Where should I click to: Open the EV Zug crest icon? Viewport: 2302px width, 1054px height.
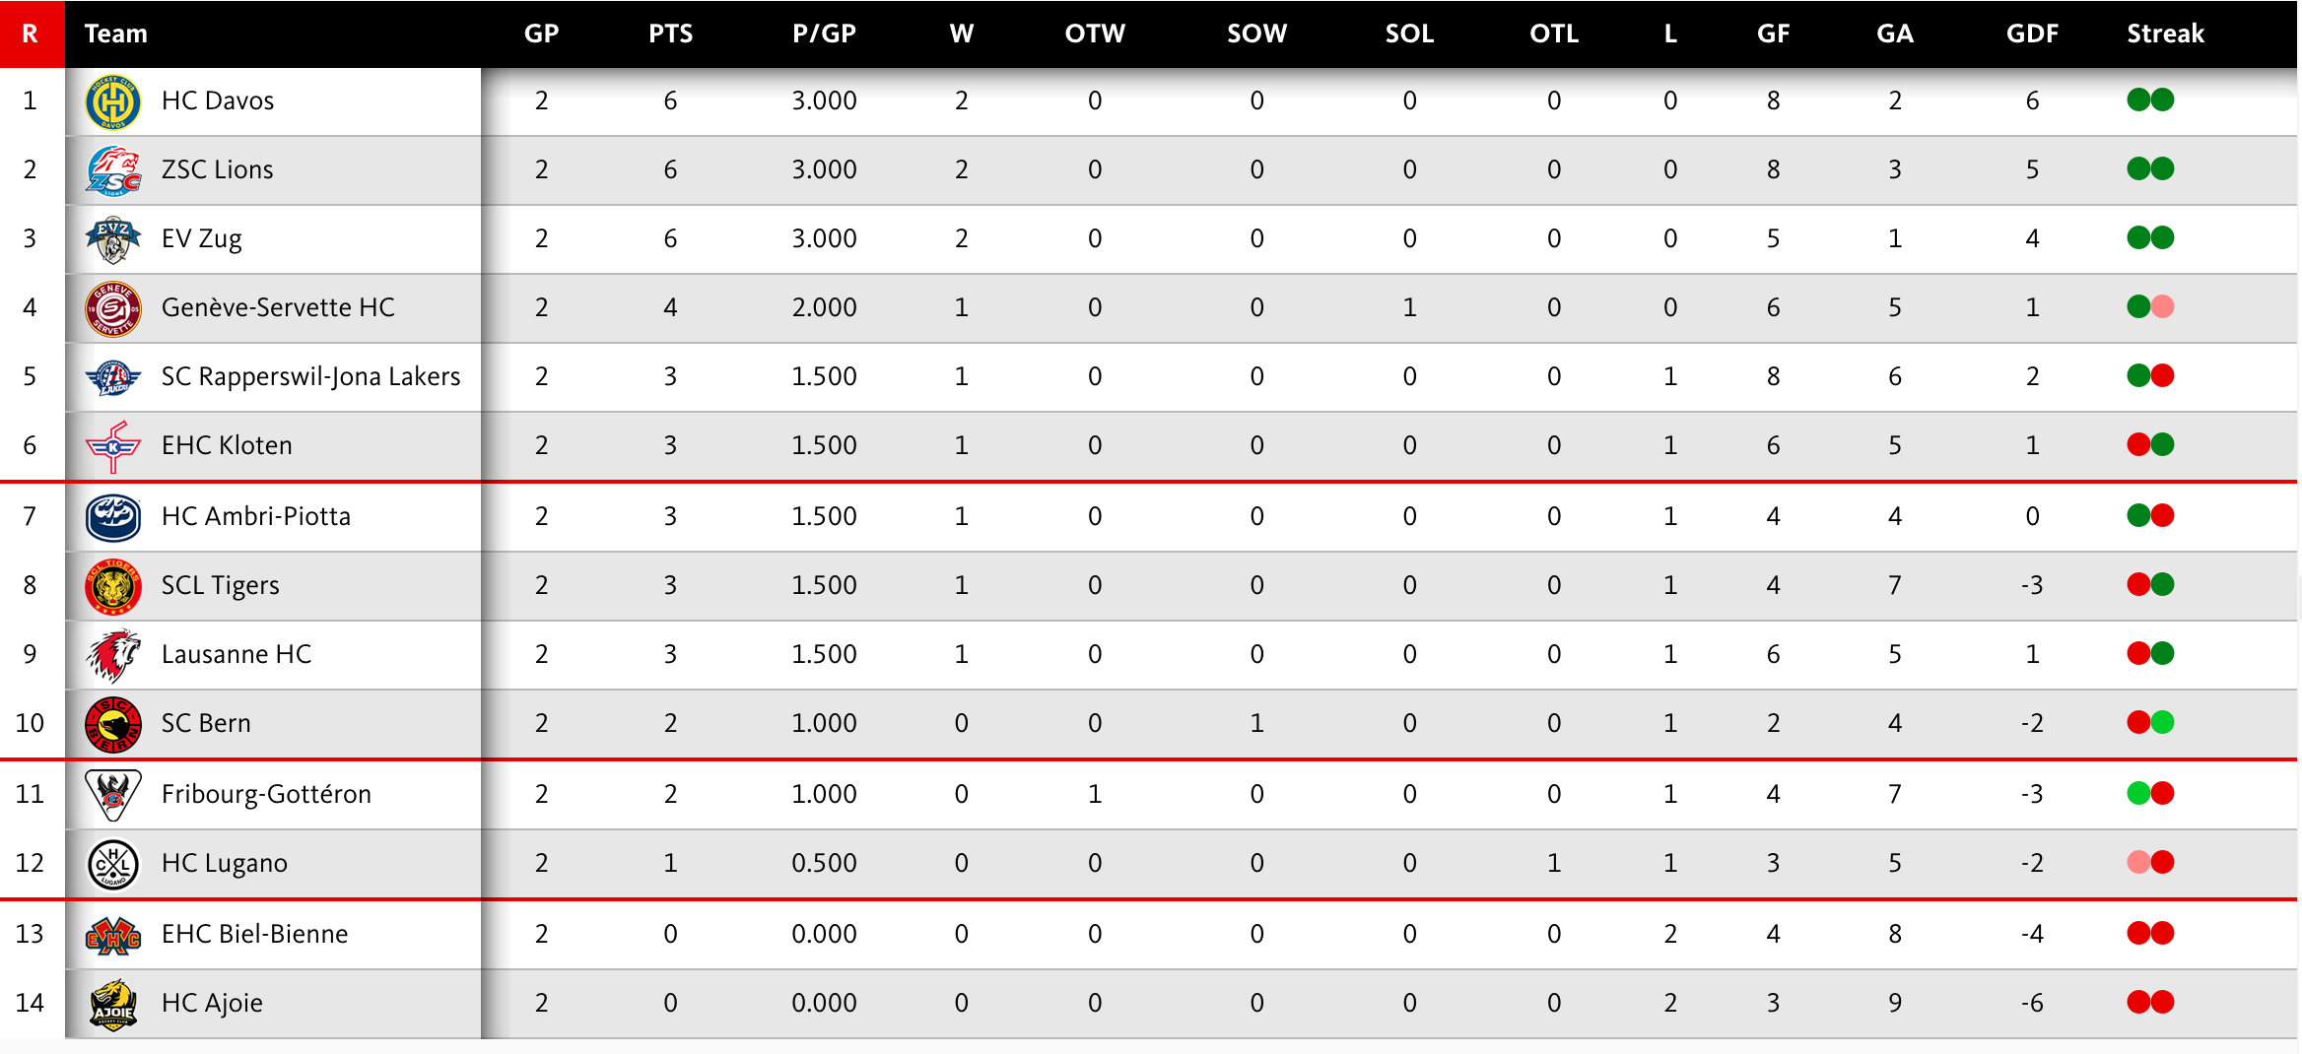point(113,239)
